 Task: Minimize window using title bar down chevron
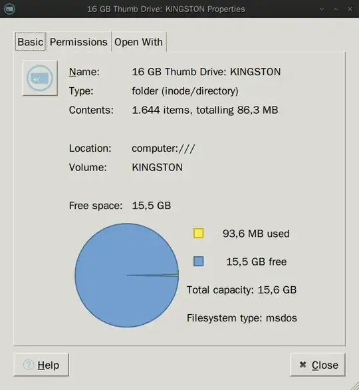[x=322, y=9]
